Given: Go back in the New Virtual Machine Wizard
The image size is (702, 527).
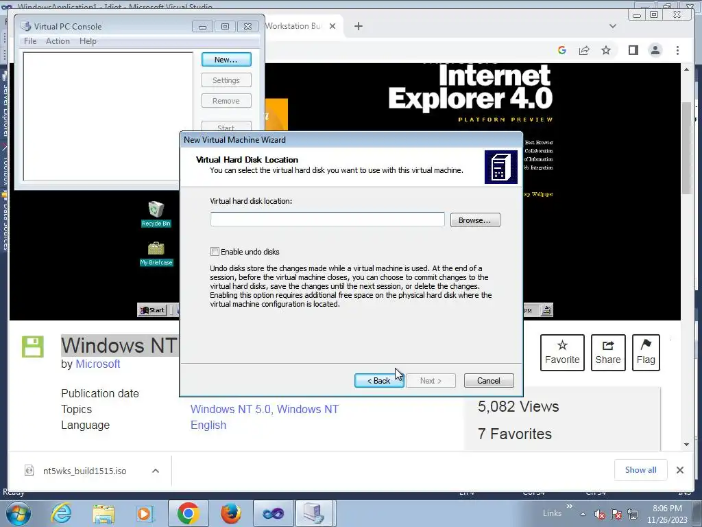Looking at the screenshot, I should point(378,380).
